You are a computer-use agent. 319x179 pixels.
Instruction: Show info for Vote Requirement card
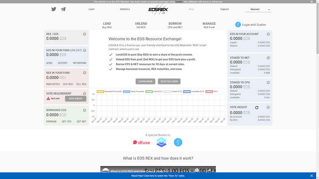click(x=85, y=94)
